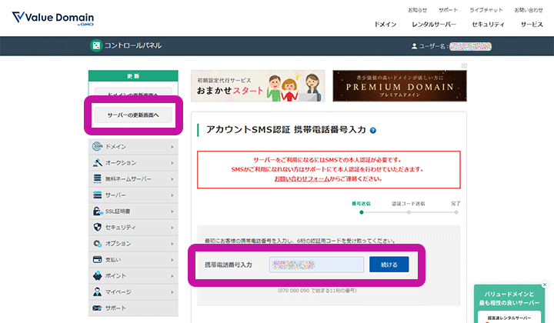Click the 支払い credit card icon
The image size is (554, 323).
pyautogui.click(x=98, y=260)
